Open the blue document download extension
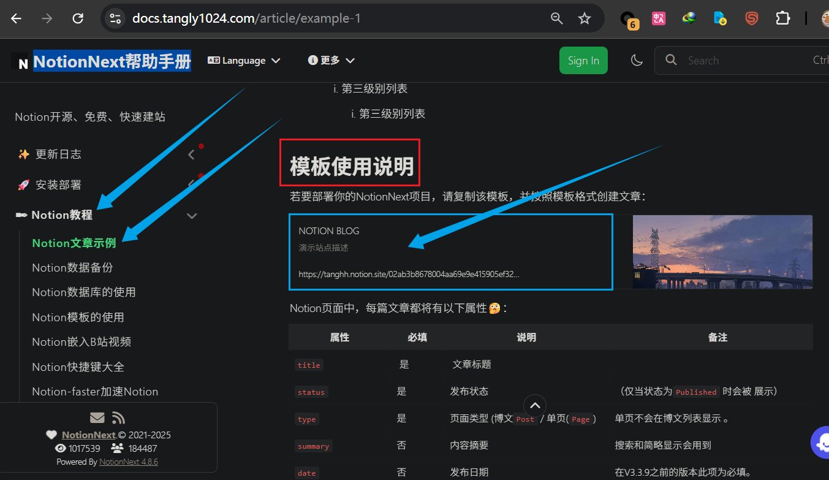Screen dimensions: 829x480 [720, 18]
